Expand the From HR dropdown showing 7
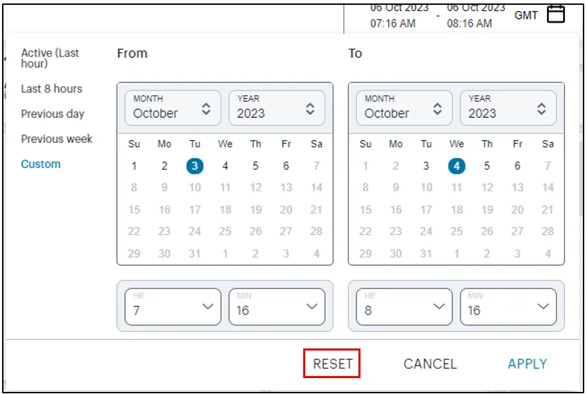587x394 pixels. tap(173, 306)
